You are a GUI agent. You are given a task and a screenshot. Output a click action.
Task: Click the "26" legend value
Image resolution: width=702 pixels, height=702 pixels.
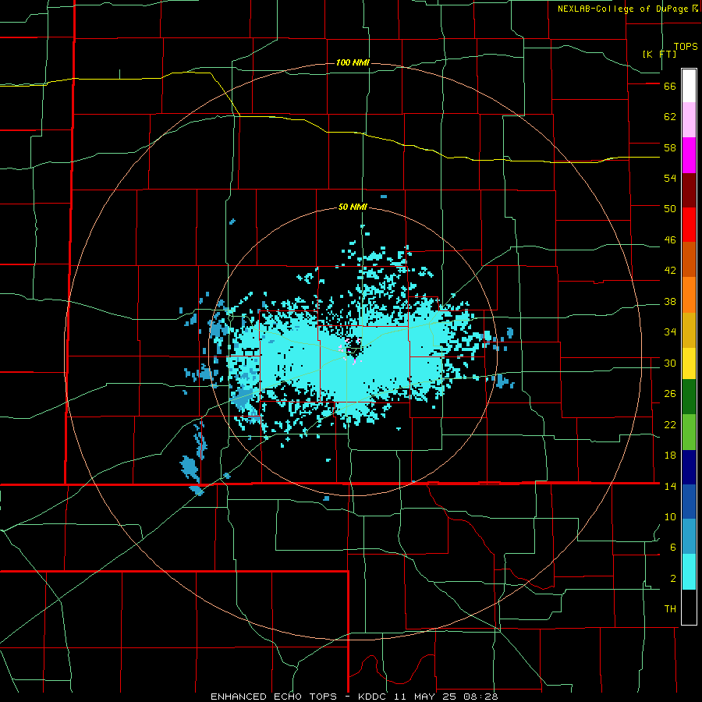(x=670, y=394)
